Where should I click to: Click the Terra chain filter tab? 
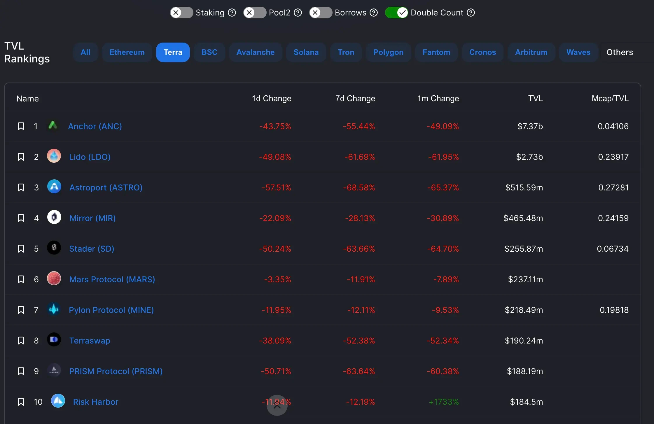coord(173,51)
